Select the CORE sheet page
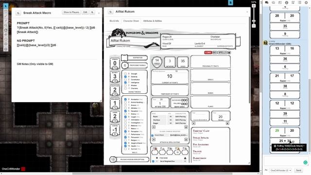Image resolution: width=311 pixels, height=175 pixels. 208,52
